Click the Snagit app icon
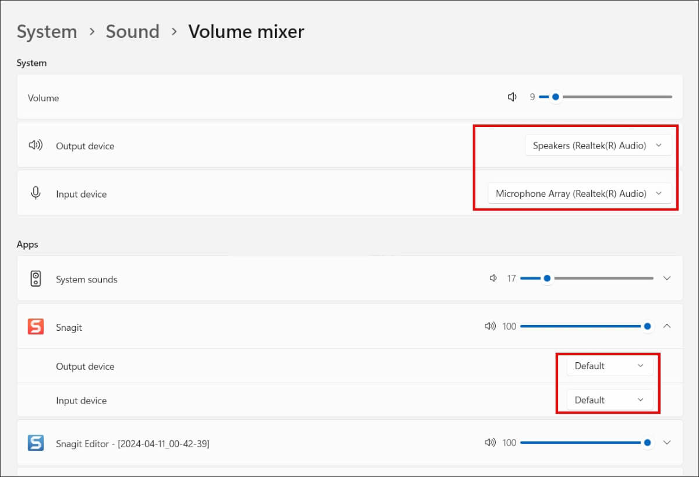The image size is (699, 477). [36, 326]
